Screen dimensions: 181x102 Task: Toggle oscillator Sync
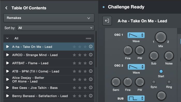pos(154,82)
